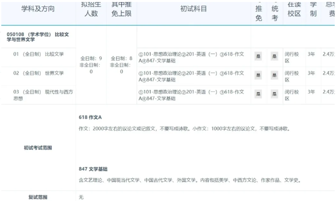Click the 推免 badge for 世界文学 row
This screenshot has width=336, height=207.
click(258, 75)
